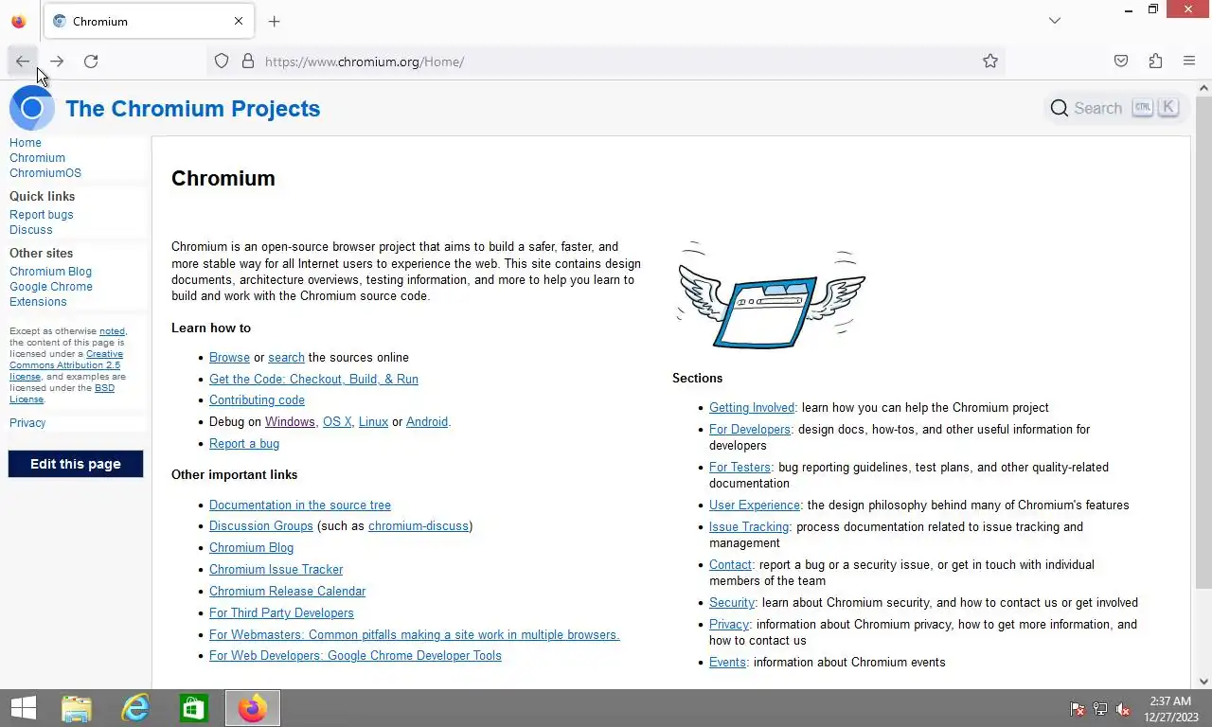
Task: Open the Contributing code link
Action: (257, 400)
